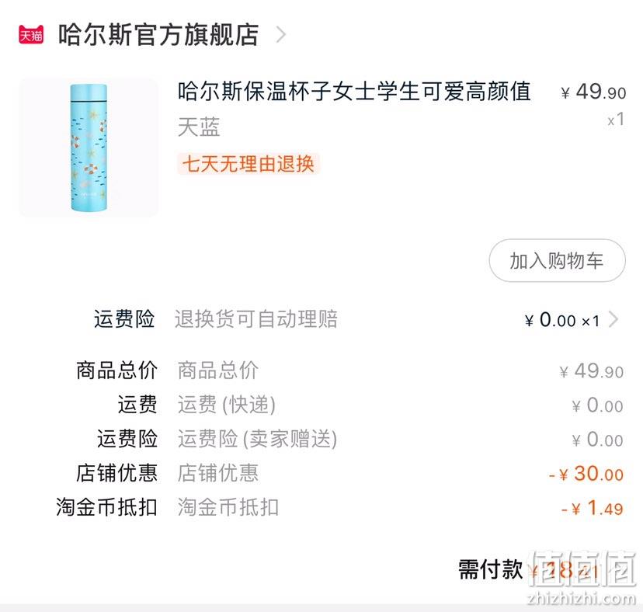This screenshot has width=643, height=612.
Task: Open 退换货可自动理赔 insurance details
Action: point(256,319)
